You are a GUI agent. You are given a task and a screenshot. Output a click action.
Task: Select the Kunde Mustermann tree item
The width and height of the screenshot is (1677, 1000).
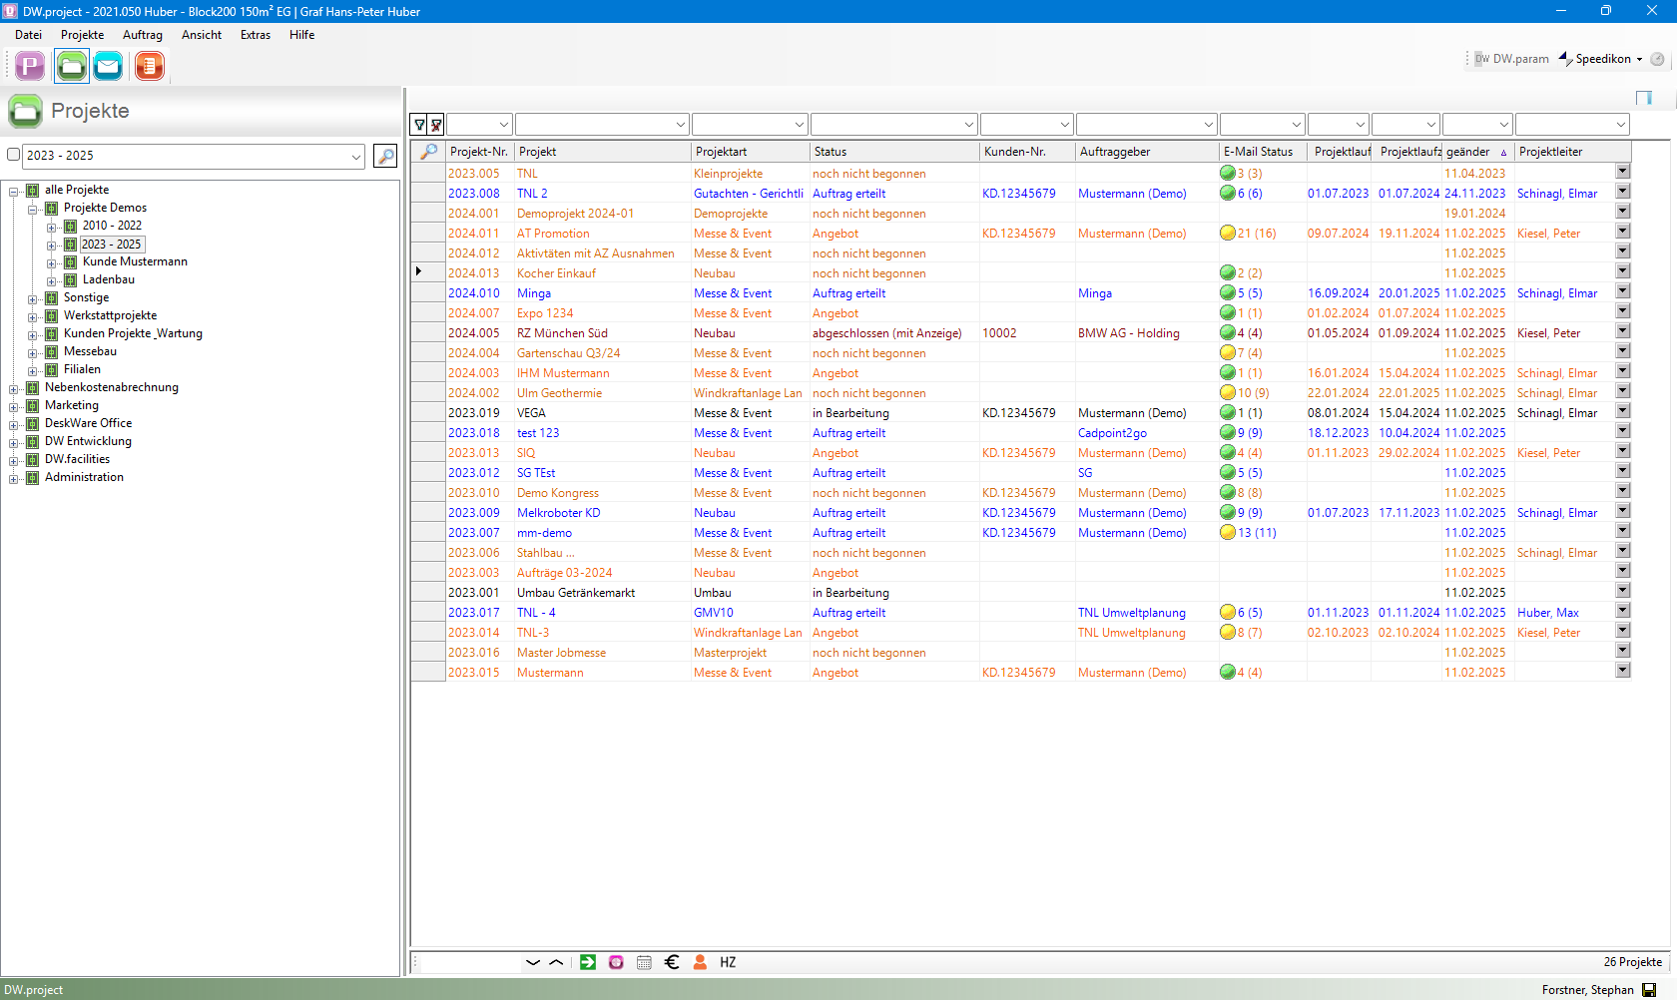coord(135,261)
